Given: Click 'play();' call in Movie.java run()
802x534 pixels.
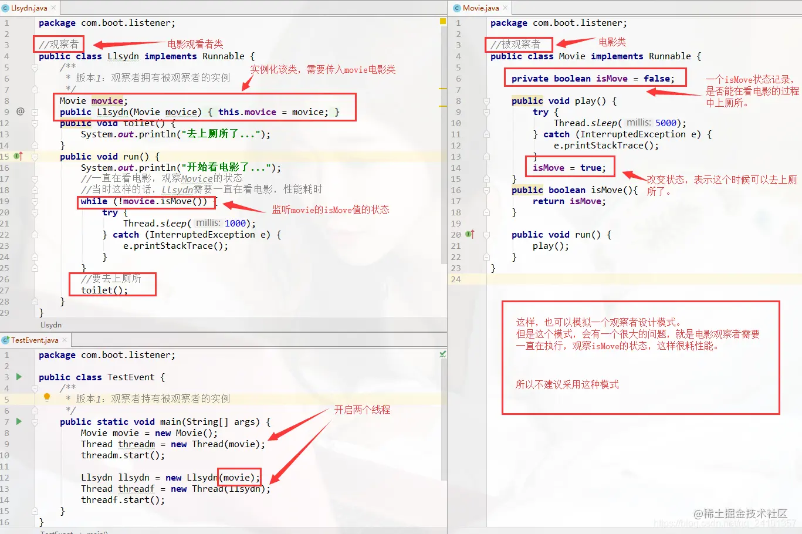Looking at the screenshot, I should (x=551, y=246).
